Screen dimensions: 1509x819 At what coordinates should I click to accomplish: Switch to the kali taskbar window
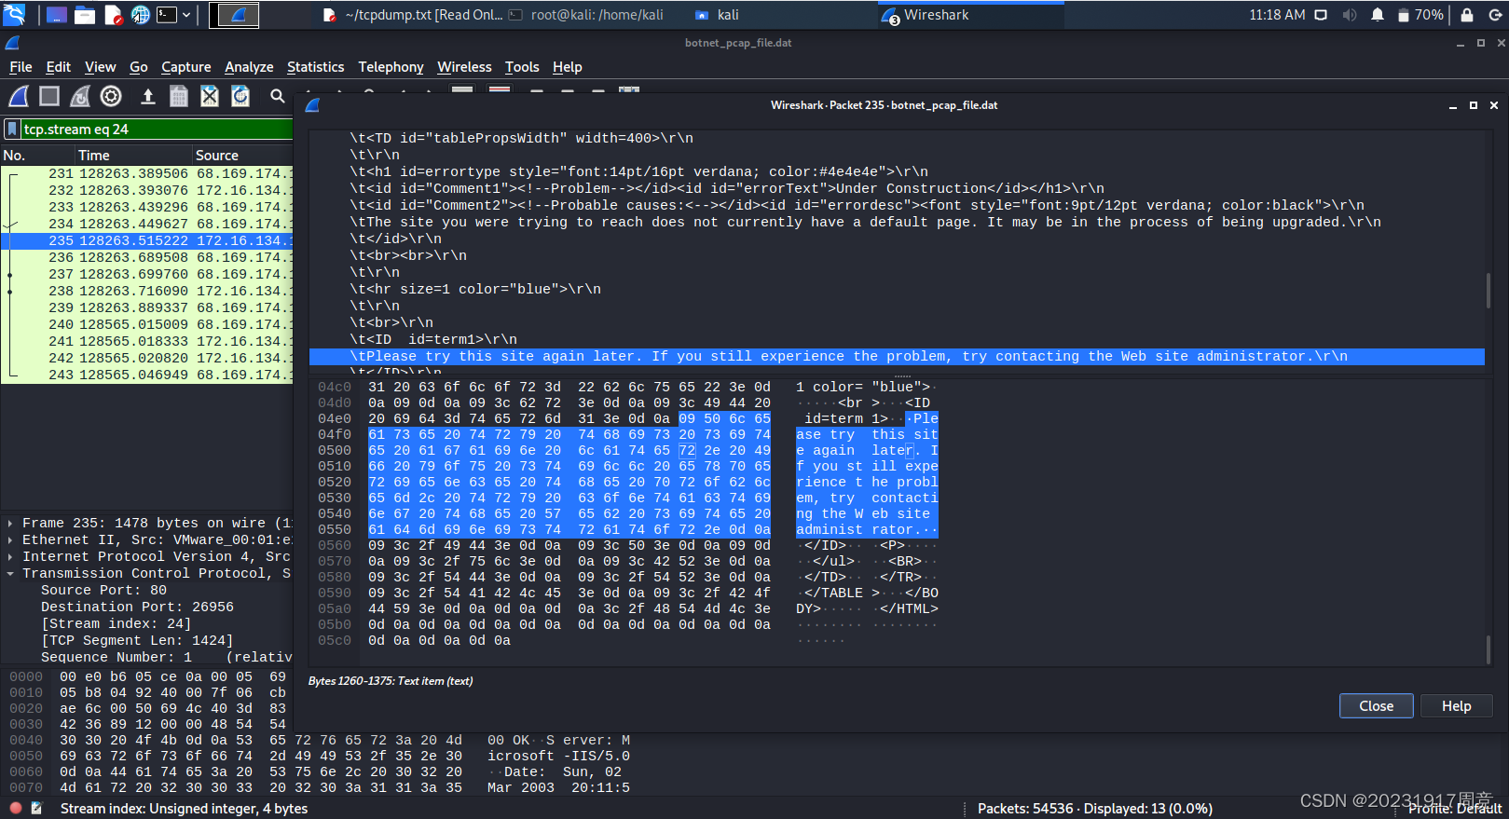718,15
